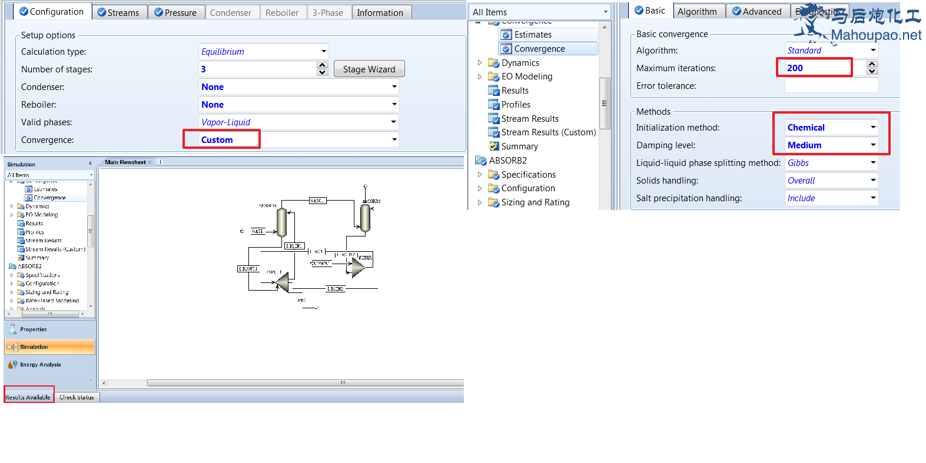
Task: Switch to the Advanced tab
Action: (757, 11)
